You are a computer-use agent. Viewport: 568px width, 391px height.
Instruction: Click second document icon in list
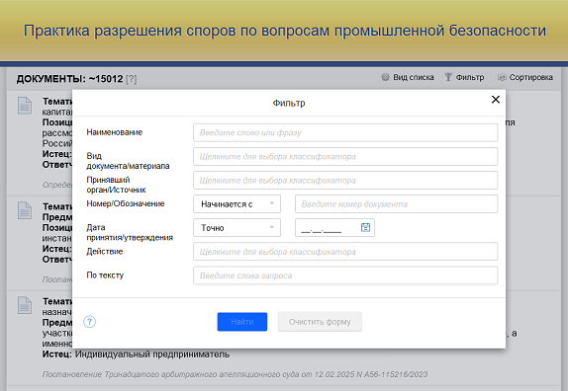pos(25,210)
